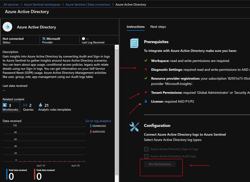Viewport: 250px width, 182px height.
Task: Click the red X beside Tenant Permissions
Action: [146, 92]
